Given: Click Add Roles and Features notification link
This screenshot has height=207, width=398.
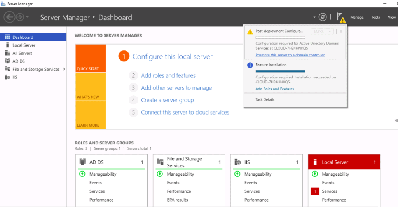Looking at the screenshot, I should (275, 89).
